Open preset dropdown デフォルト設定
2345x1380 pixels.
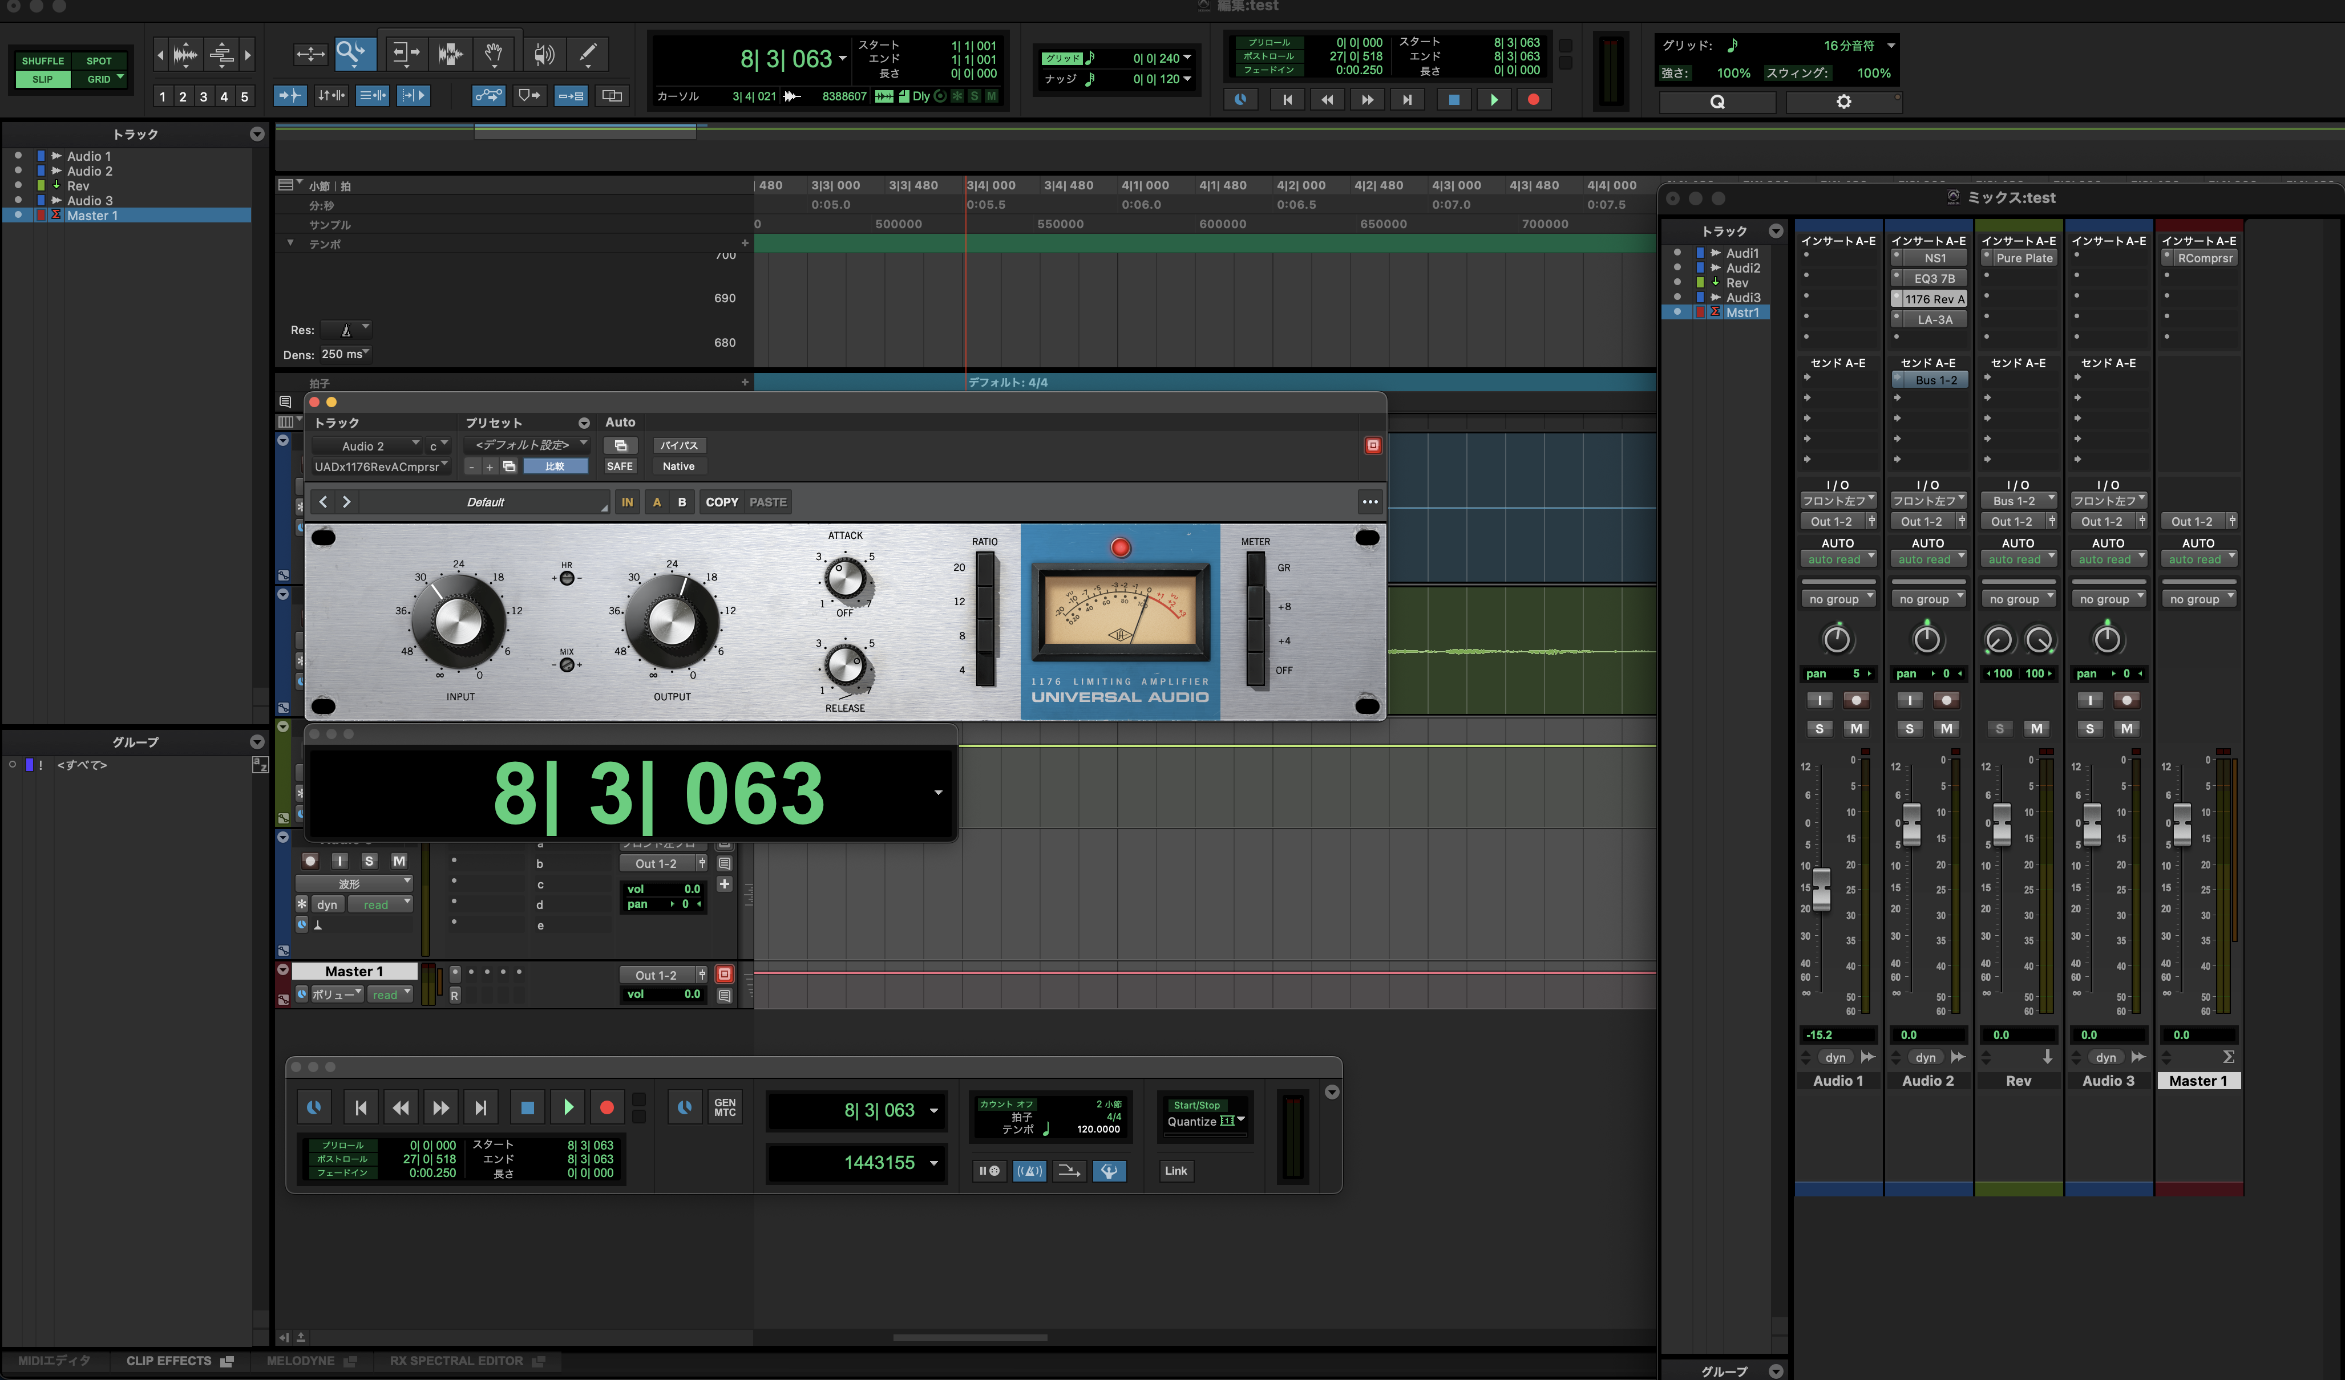[x=527, y=445]
